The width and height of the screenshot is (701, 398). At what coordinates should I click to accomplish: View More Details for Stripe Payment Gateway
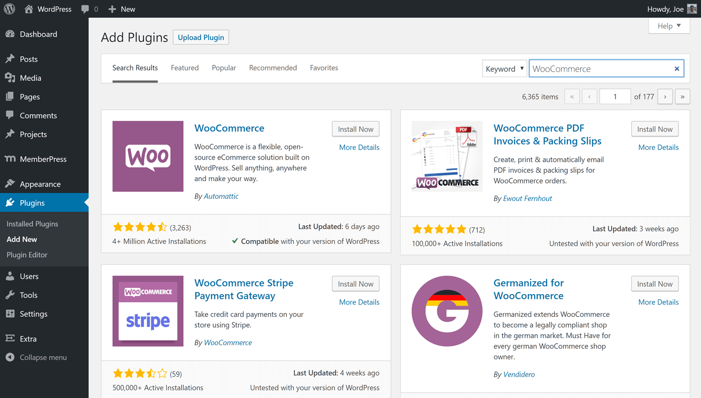coord(359,302)
